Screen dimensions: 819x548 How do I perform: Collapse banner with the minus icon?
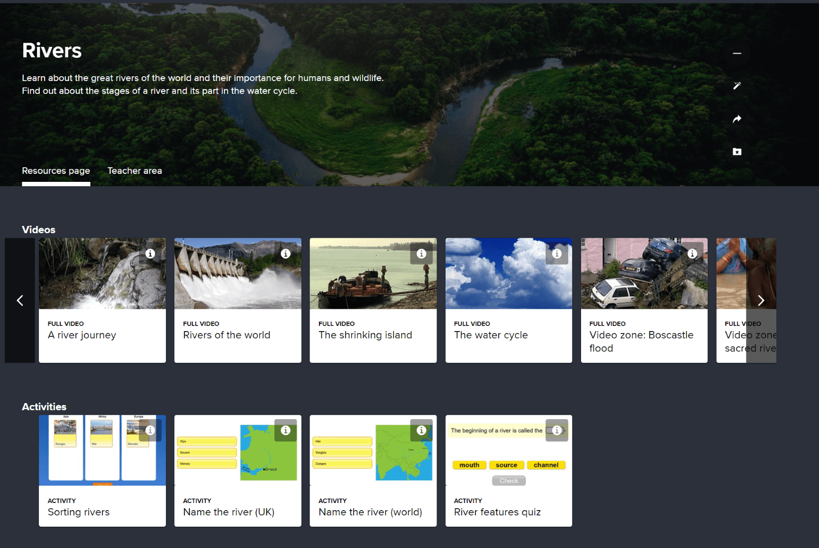(x=737, y=54)
